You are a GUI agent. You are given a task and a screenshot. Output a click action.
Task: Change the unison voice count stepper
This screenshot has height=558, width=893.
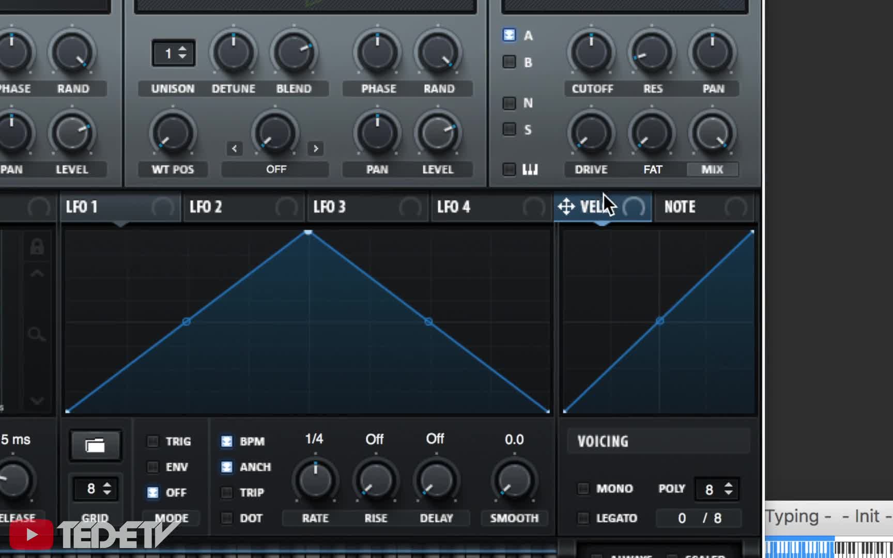pyautogui.click(x=182, y=53)
